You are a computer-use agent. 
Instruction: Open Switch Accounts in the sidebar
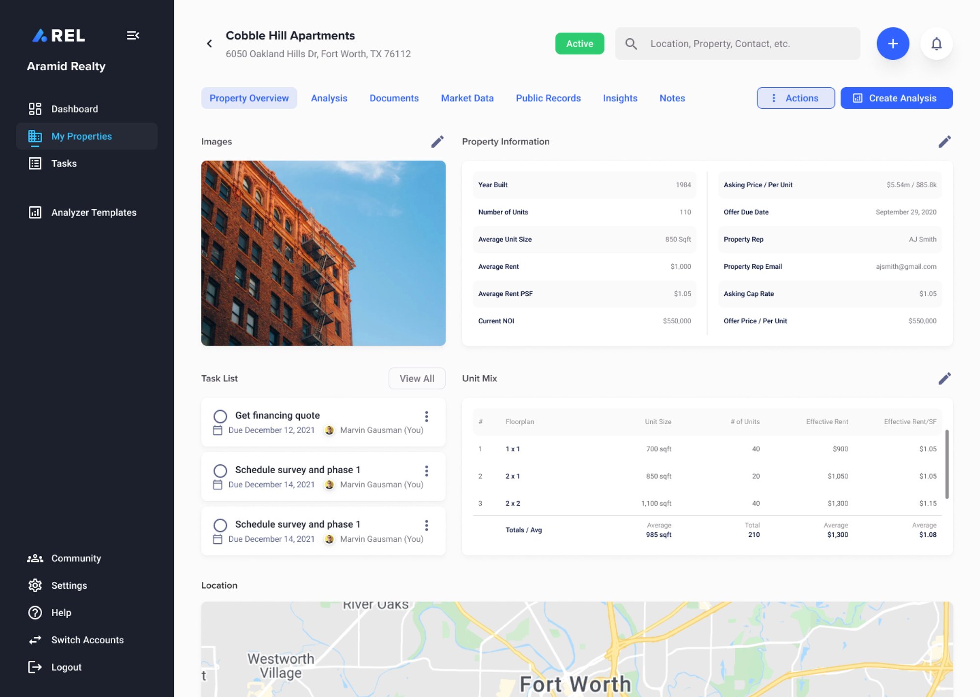[x=87, y=640]
